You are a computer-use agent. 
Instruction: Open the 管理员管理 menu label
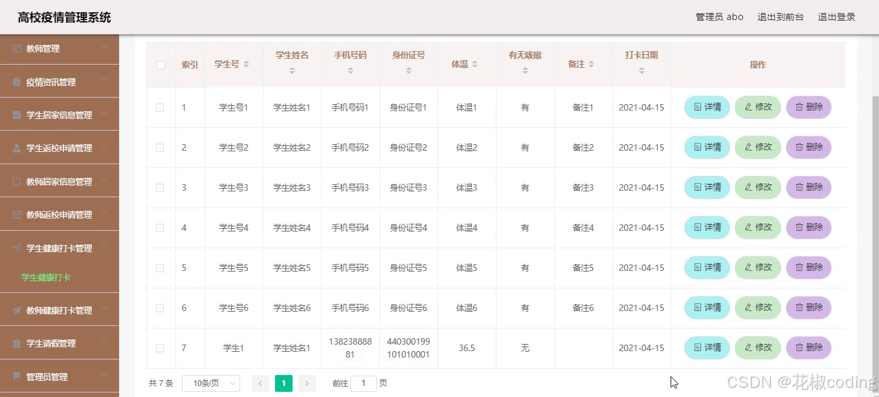tap(47, 377)
